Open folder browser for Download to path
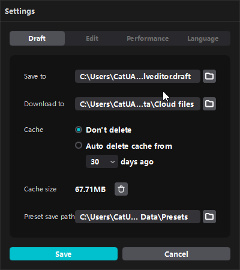 point(209,104)
